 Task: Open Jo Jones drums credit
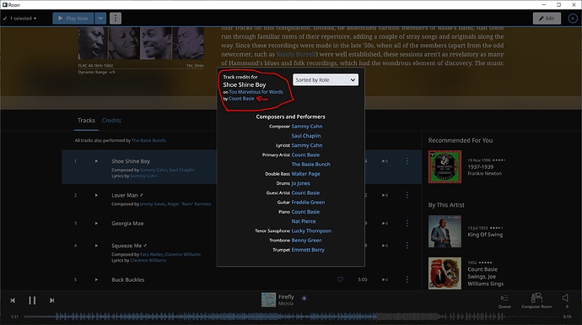coord(300,183)
